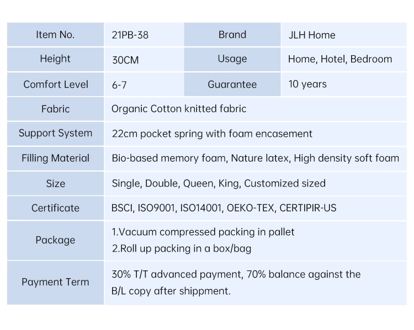Click the Payment Term label cell
The height and width of the screenshot is (330, 414).
(55, 283)
